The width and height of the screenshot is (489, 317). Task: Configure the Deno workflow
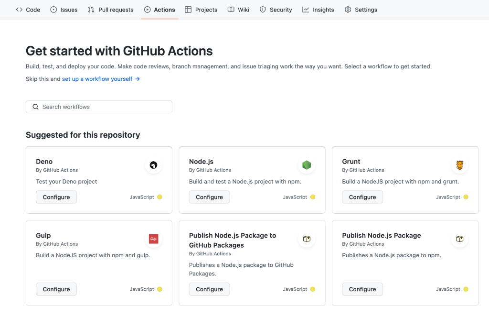click(x=56, y=197)
